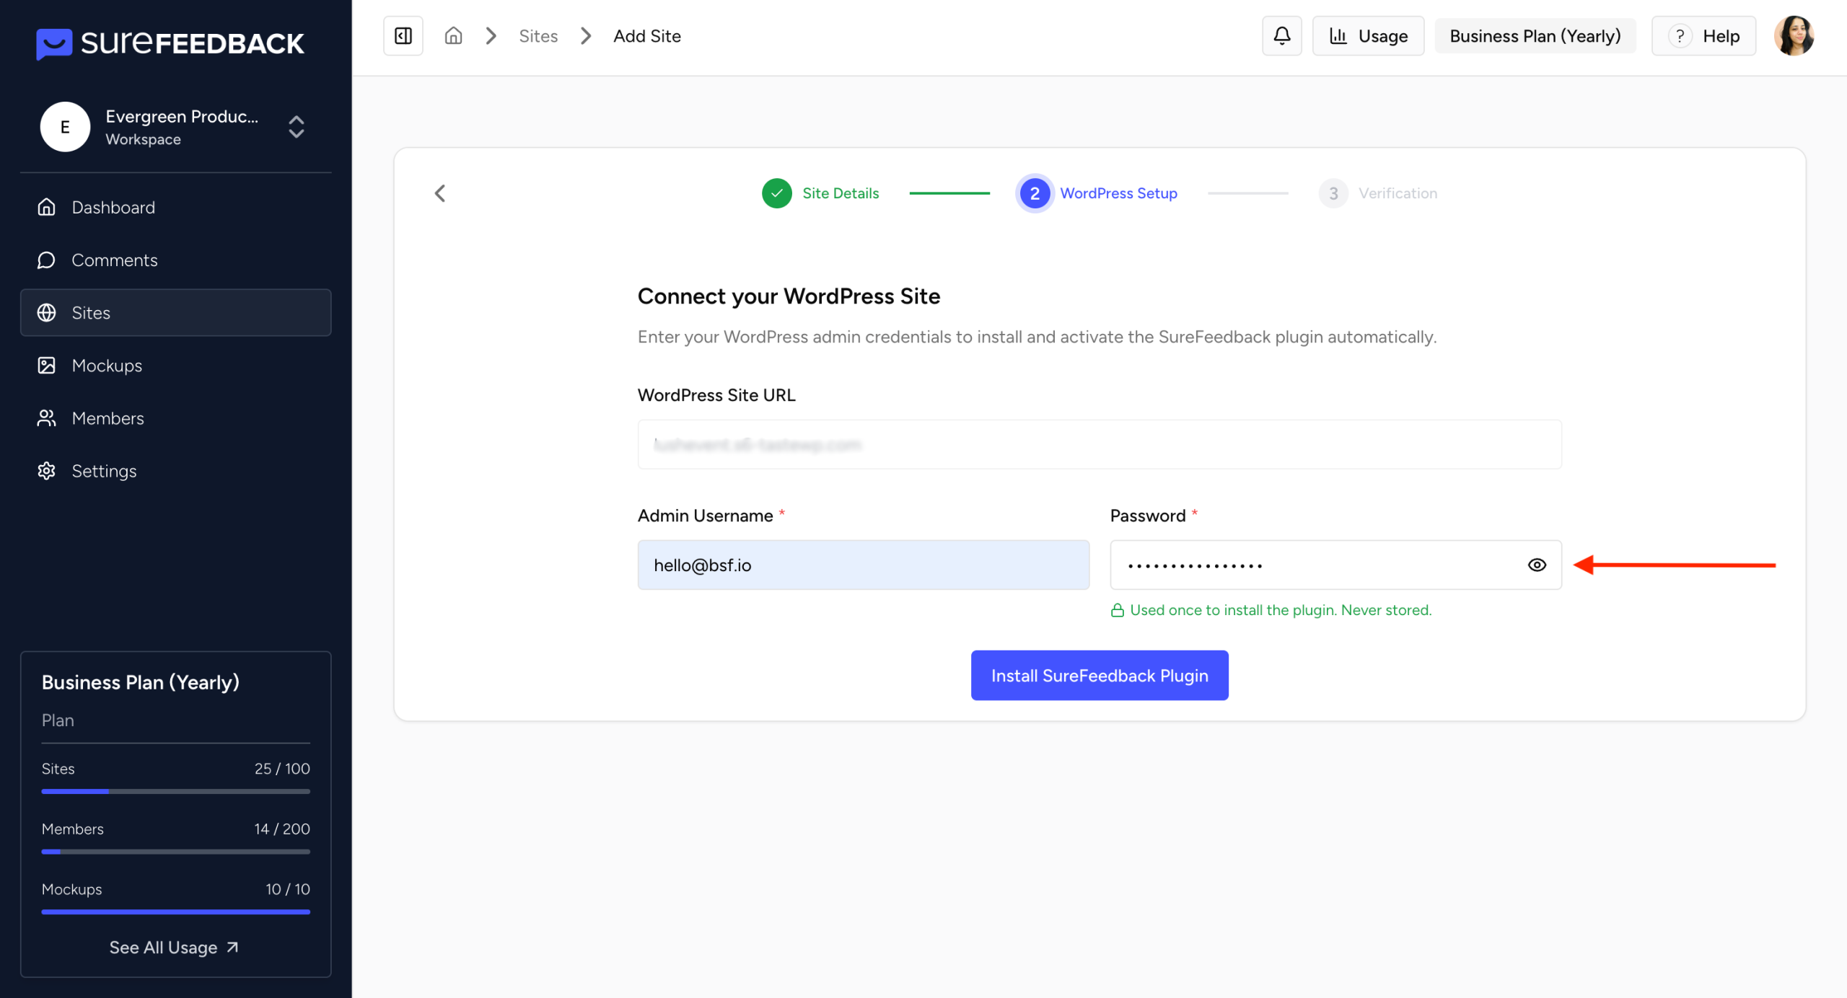Image resolution: width=1847 pixels, height=998 pixels.
Task: Collapse the sidebar panel icon
Action: (403, 36)
